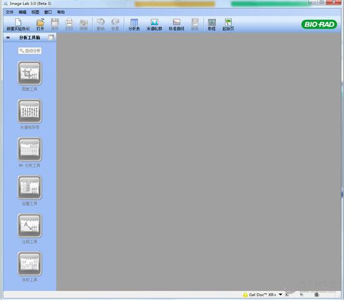Create a new experiment protocol from toolbar
Screen dimensions: 353x300
(18, 24)
